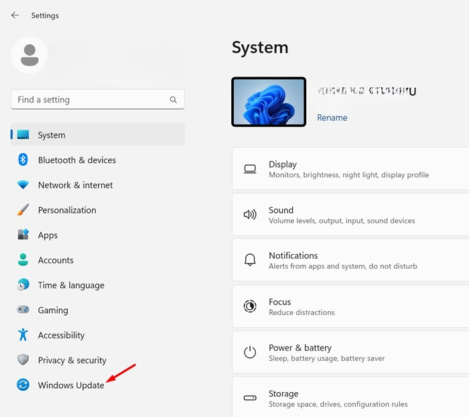Image resolution: width=469 pixels, height=417 pixels.
Task: Click the Storage drive icon
Action: [250, 398]
